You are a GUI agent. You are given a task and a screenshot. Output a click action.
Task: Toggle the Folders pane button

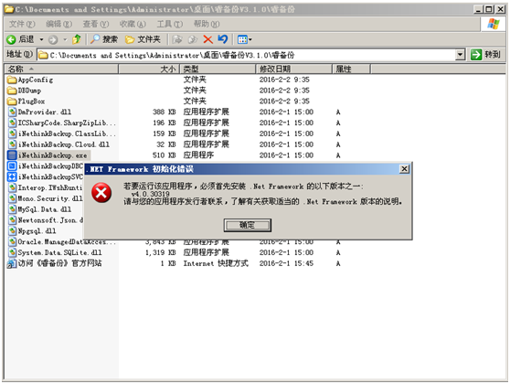pos(143,39)
